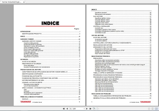Click the INDICE heading on the left page
Image resolution: width=159 pixels, height=111 pixels.
(x=50, y=23)
